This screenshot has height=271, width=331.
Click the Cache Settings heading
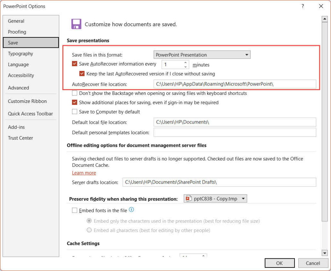pos(83,243)
